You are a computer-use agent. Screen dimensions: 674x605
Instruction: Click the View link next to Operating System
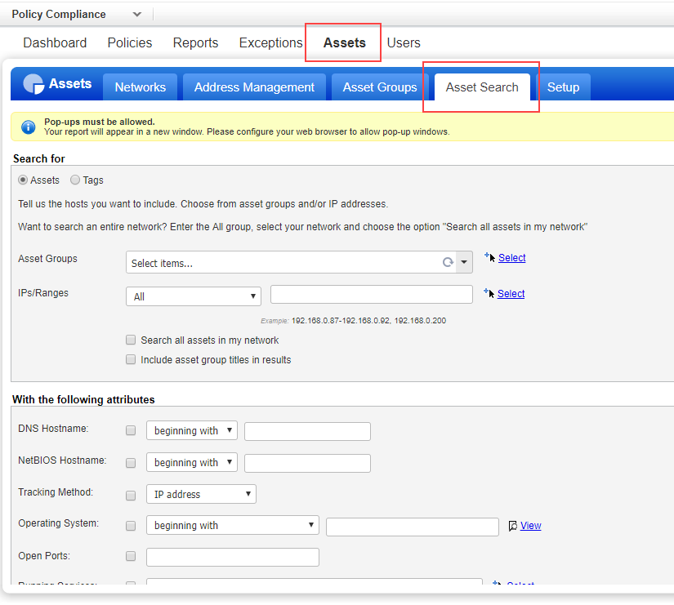[529, 525]
